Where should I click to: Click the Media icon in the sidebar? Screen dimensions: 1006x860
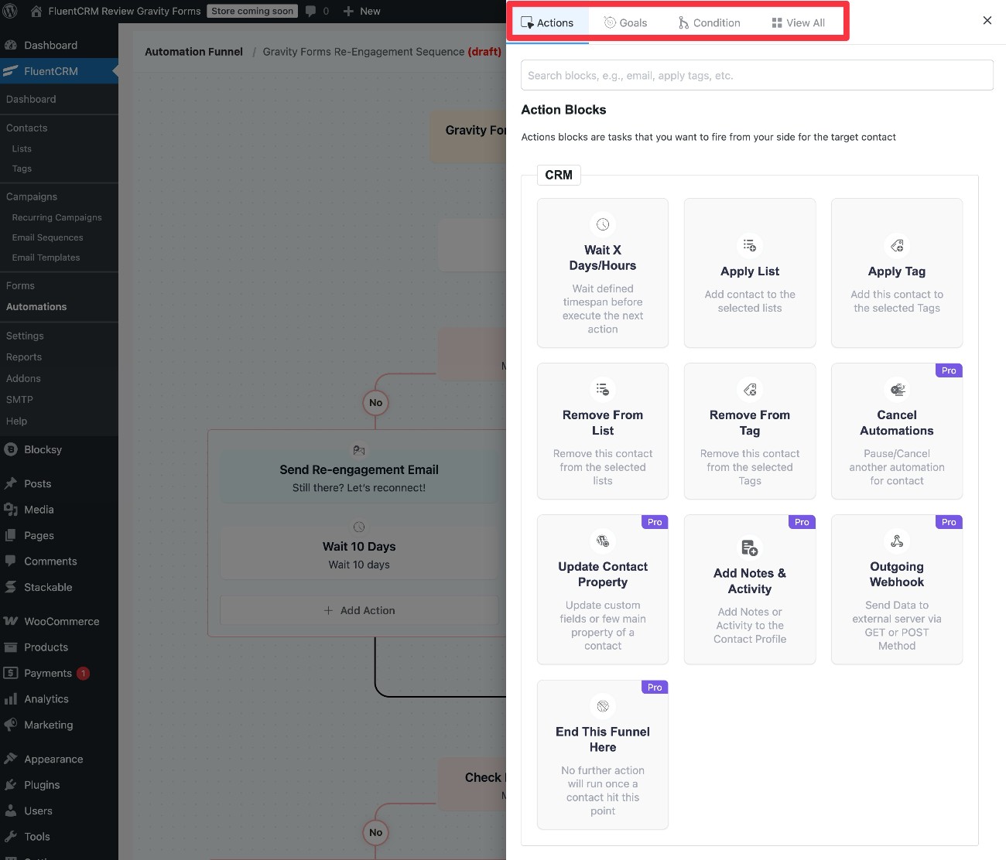11,510
